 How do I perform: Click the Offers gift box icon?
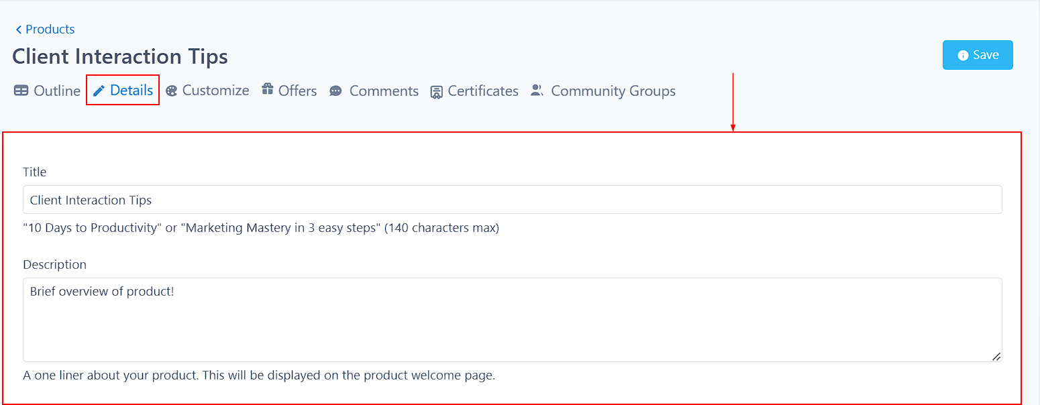coord(268,90)
